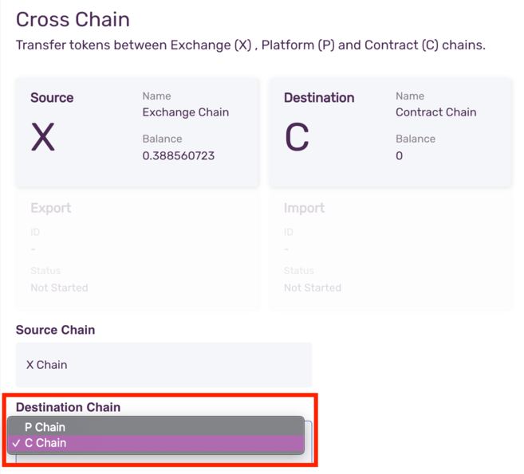
Task: Choose the checked C Chain option
Action: click(45, 443)
